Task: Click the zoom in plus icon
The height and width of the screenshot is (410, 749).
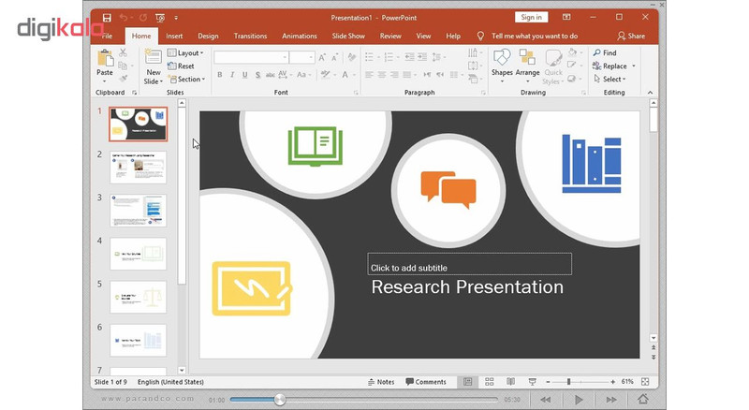Action: click(x=613, y=382)
